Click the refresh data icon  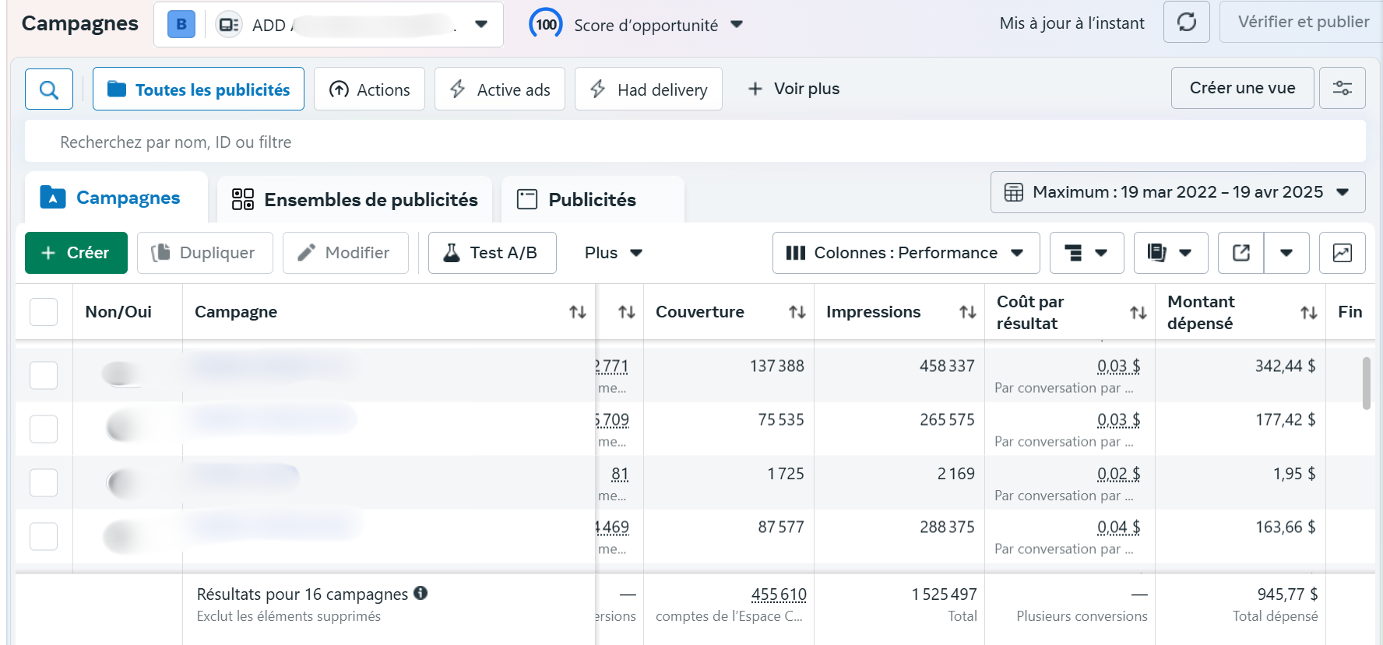(x=1186, y=22)
